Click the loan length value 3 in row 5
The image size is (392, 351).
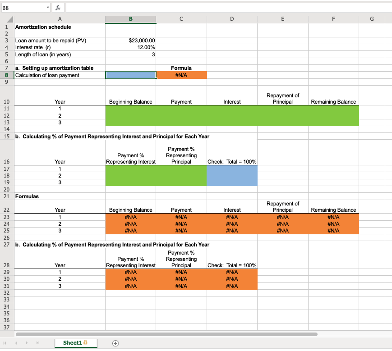click(131, 55)
